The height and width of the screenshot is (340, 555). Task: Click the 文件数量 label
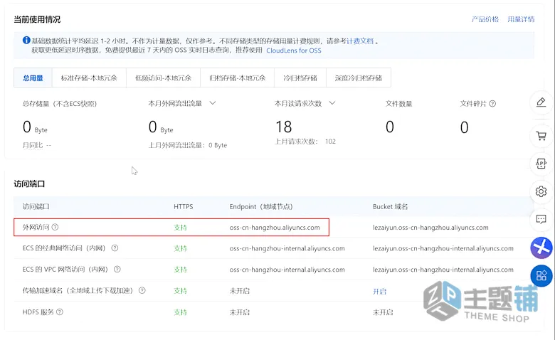point(399,104)
